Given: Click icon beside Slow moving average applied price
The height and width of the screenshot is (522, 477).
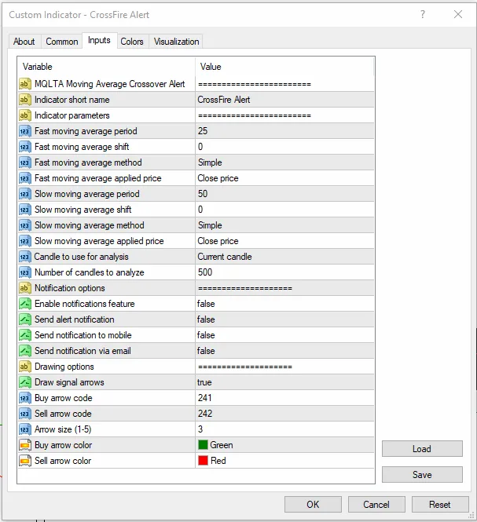Looking at the screenshot, I should click(24, 241).
